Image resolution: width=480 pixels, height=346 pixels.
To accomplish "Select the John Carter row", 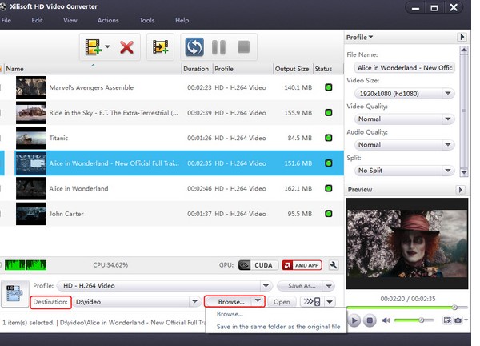I will (x=172, y=214).
